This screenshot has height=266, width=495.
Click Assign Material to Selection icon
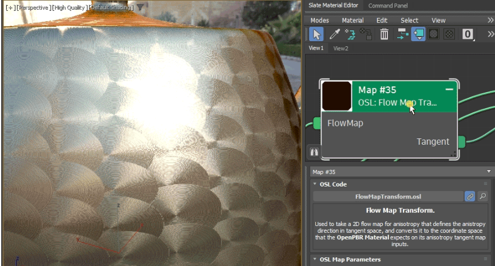tap(366, 34)
